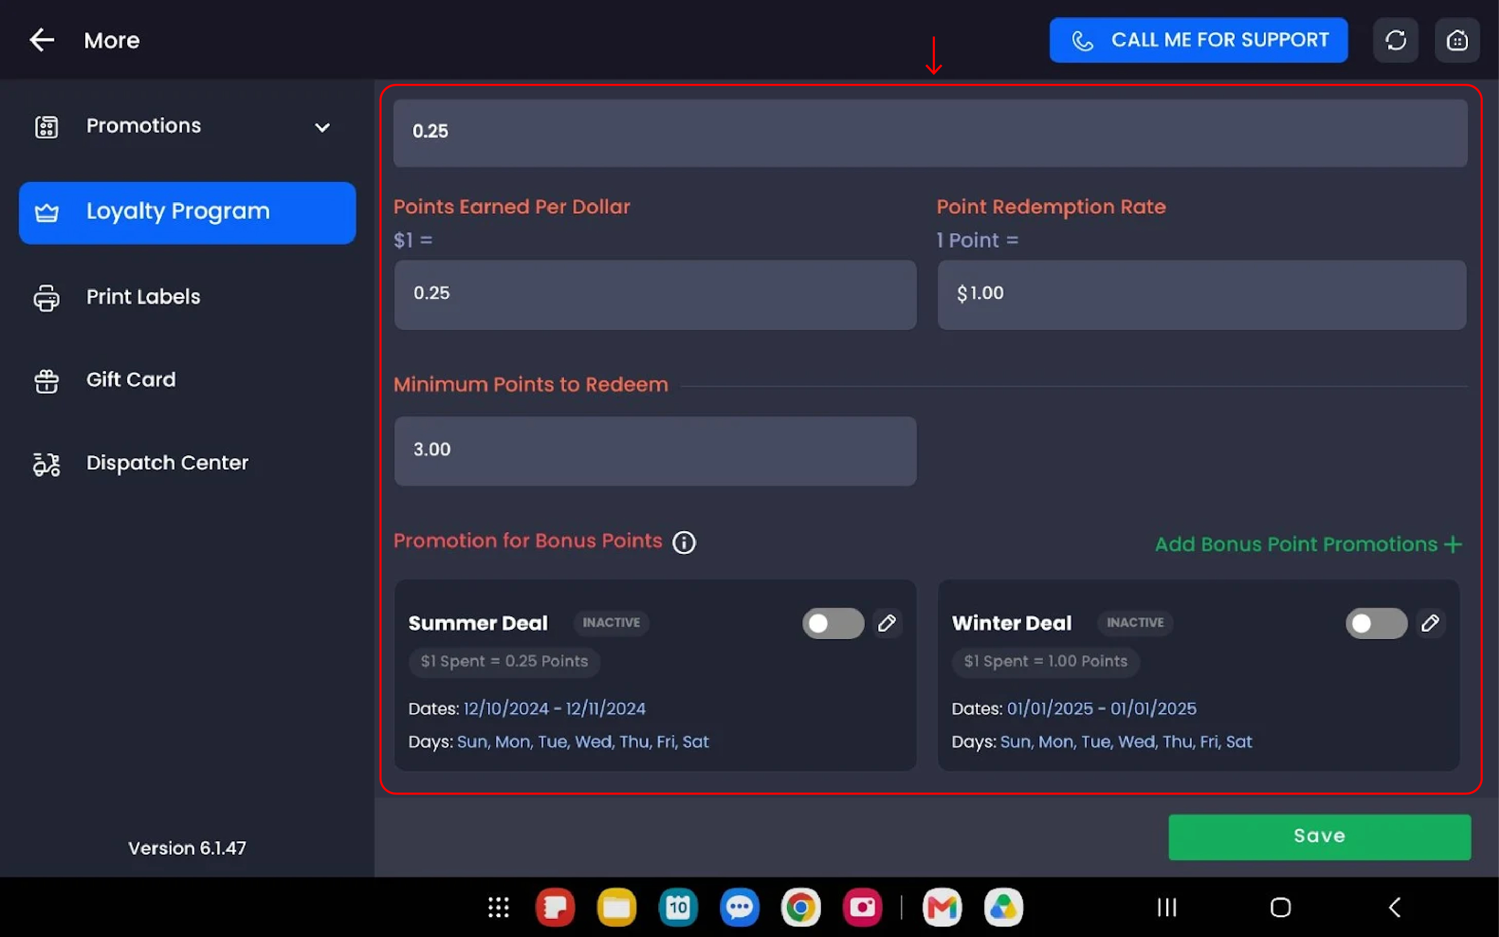Tap the refresh sync icon in header
Screen dimensions: 1499x937
coord(1395,40)
